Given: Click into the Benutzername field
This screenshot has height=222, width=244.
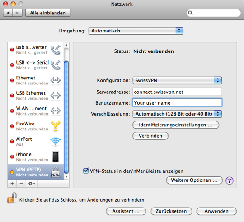Looking at the screenshot, I should click(177, 103).
